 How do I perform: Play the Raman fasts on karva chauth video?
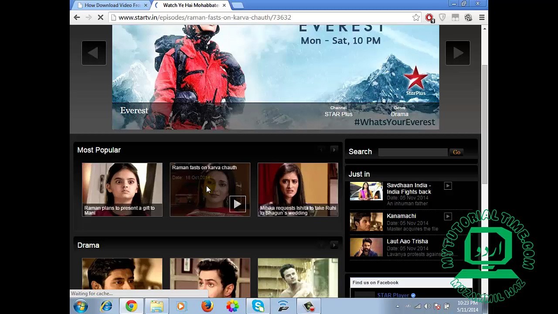pyautogui.click(x=238, y=204)
